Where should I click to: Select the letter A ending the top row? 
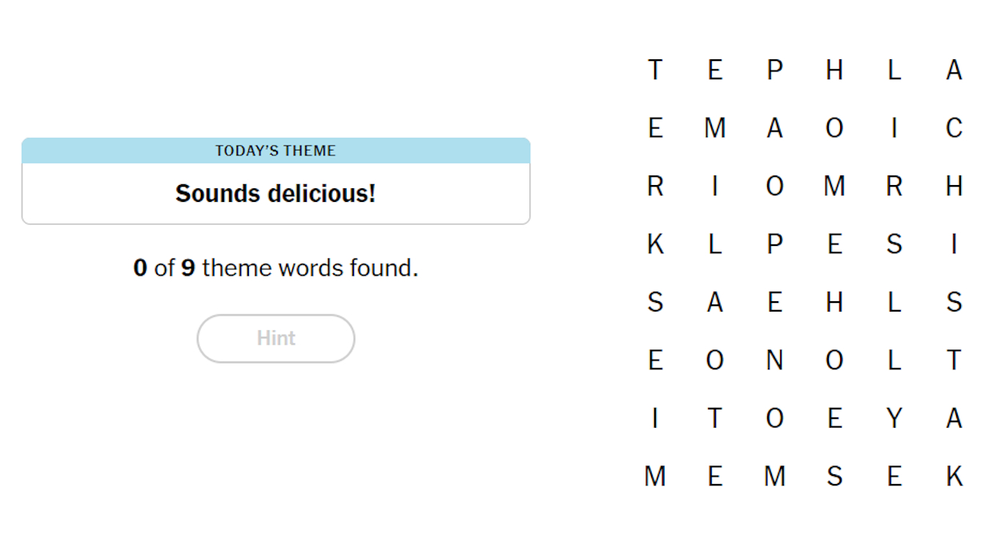(955, 70)
